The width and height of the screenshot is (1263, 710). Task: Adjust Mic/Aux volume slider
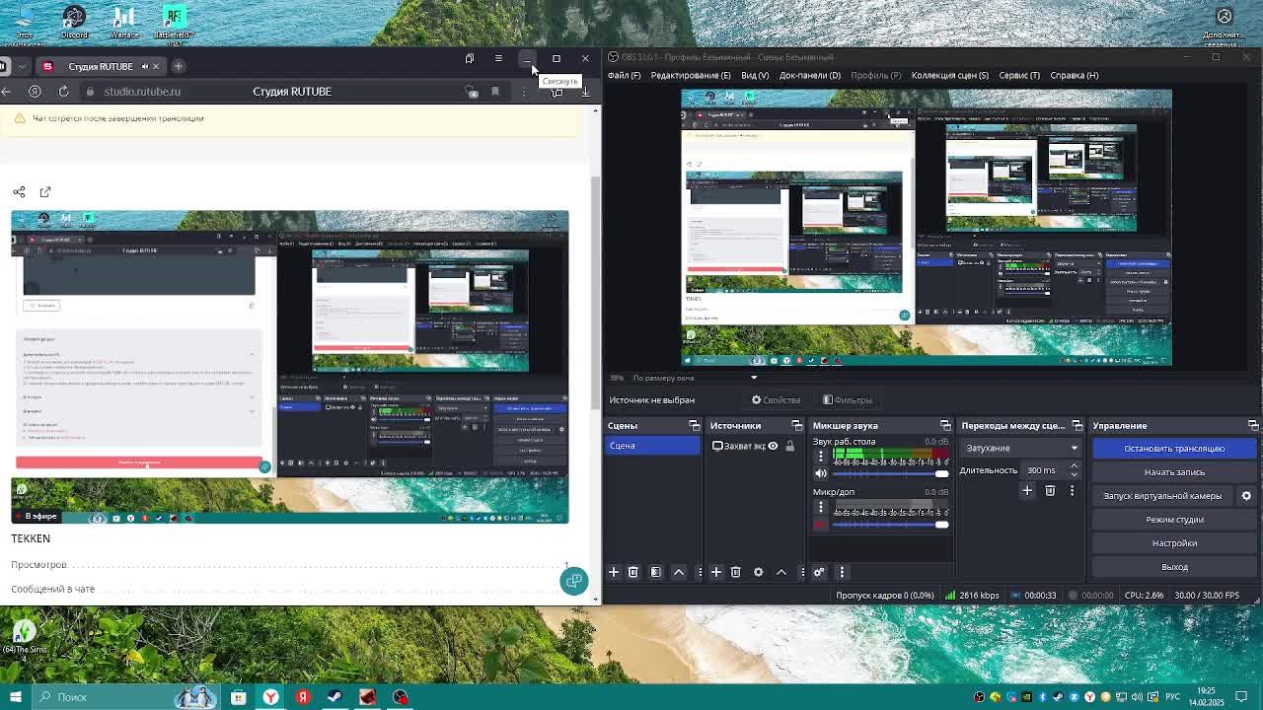891,525
